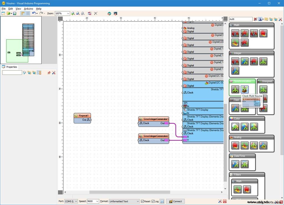Click the new components folder icon above Math panel

pyautogui.click(x=271, y=19)
